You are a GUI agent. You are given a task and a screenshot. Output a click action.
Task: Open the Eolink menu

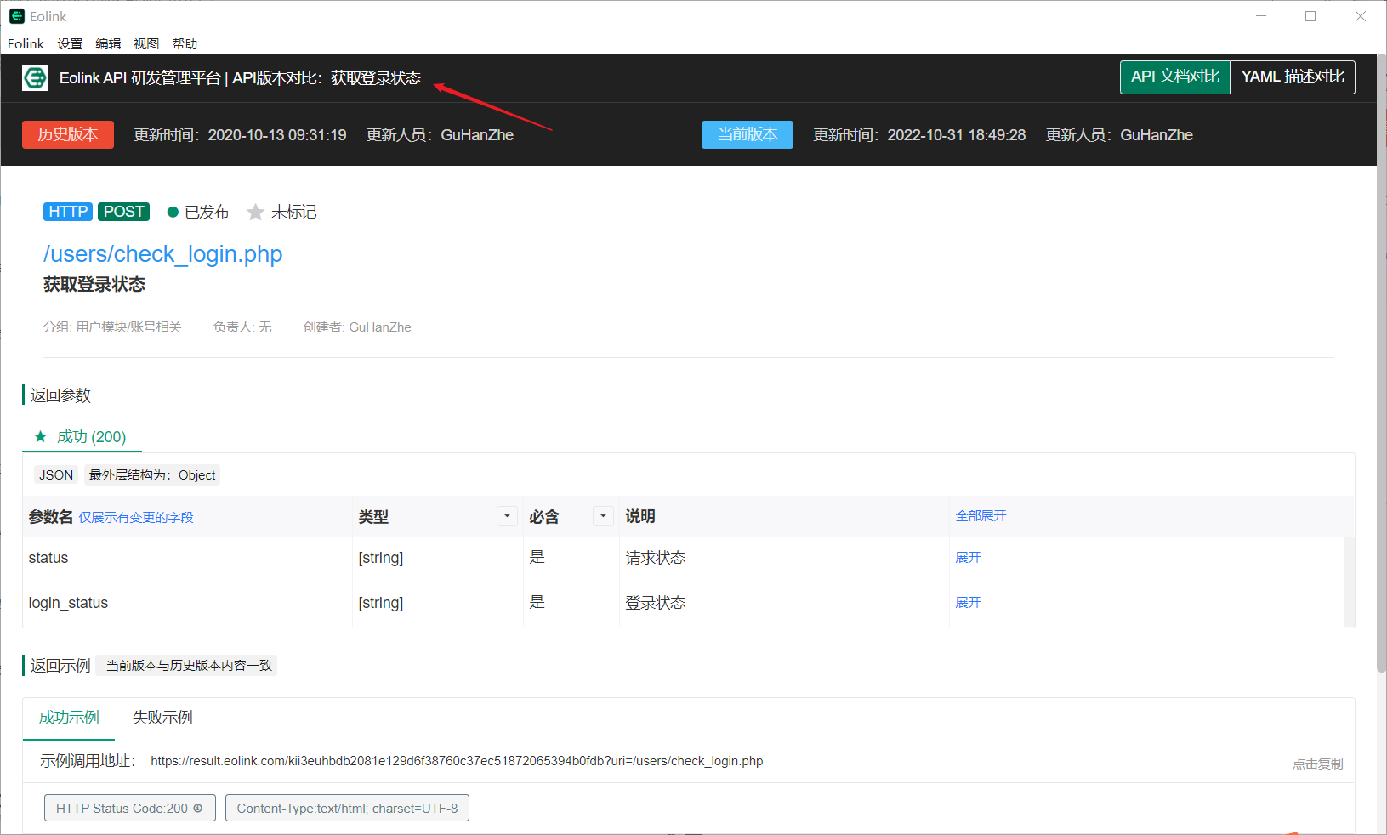tap(26, 43)
